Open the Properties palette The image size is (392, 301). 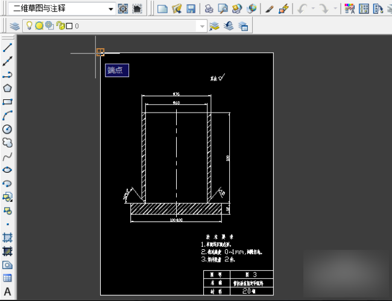click(350, 9)
